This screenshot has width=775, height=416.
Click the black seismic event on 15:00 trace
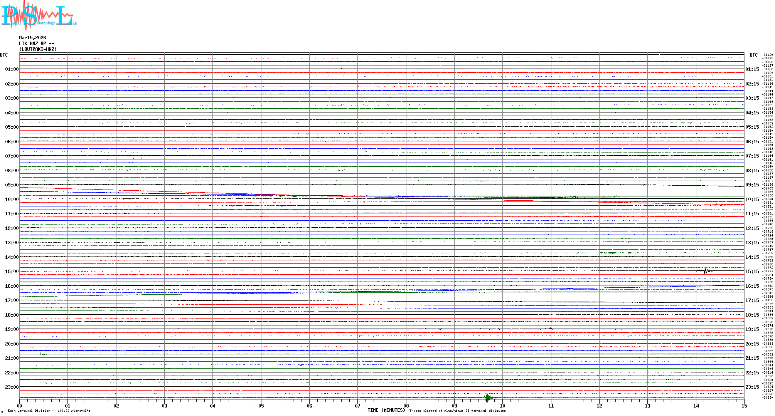tap(706, 271)
